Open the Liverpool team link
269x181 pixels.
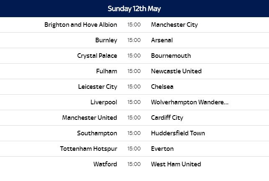104,102
